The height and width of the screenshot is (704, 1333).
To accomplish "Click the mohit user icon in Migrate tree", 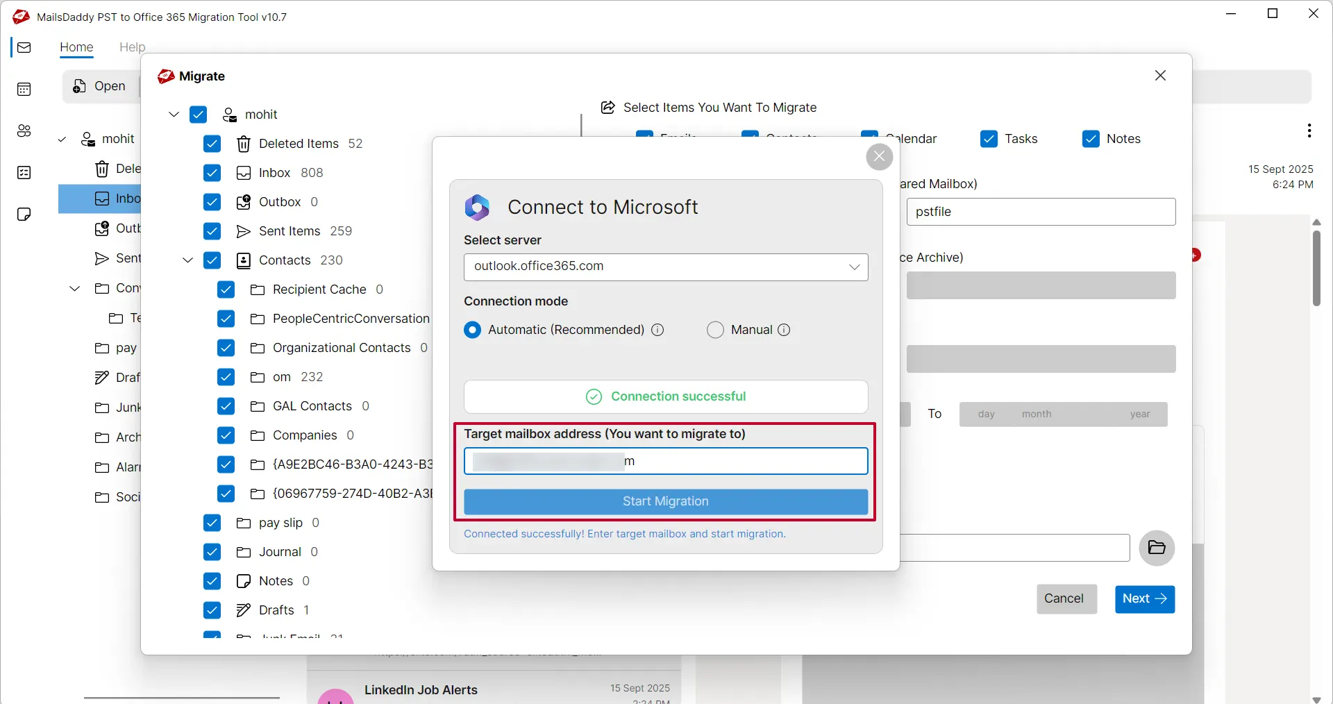I will 230,115.
